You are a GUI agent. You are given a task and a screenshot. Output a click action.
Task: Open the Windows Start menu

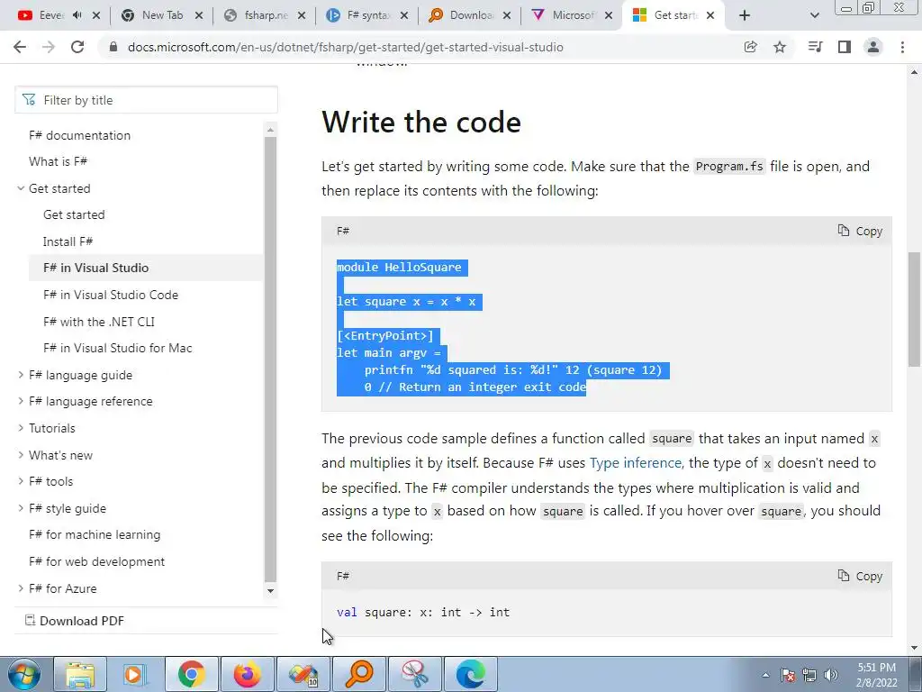[23, 674]
